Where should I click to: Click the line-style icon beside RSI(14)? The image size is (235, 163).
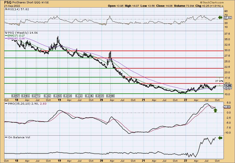[6, 9]
